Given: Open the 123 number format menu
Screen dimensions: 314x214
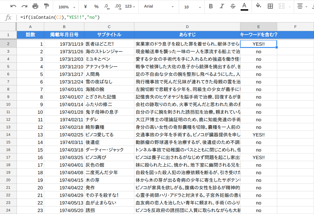Looking at the screenshot, I should coord(130,7).
